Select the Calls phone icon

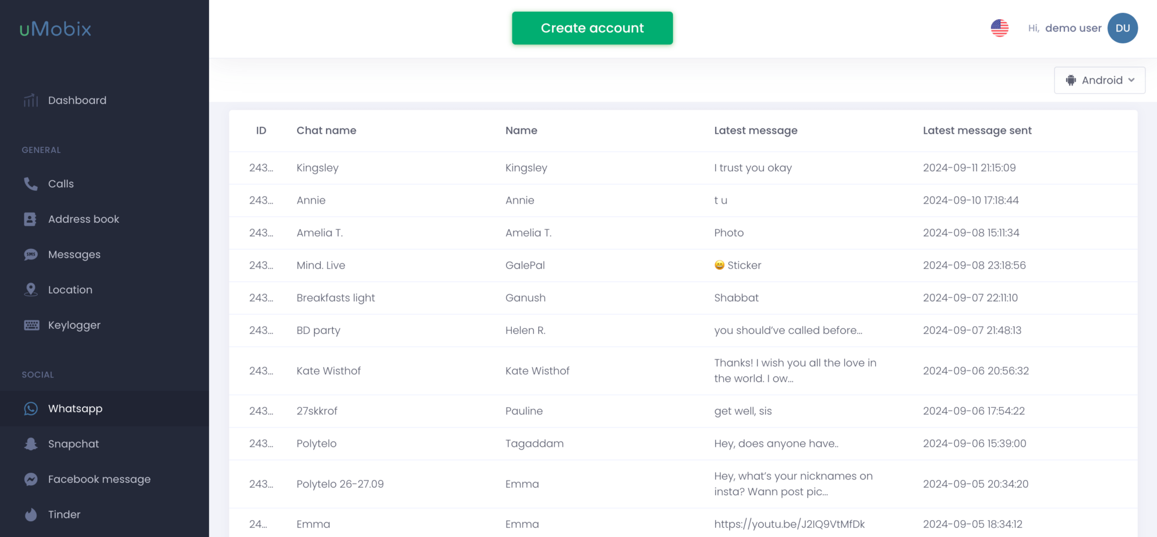[x=30, y=183]
